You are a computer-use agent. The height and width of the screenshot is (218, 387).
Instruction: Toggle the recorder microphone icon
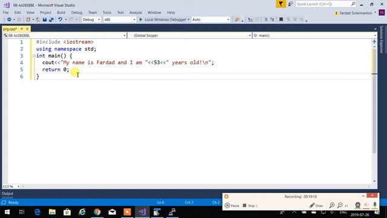coord(375,205)
